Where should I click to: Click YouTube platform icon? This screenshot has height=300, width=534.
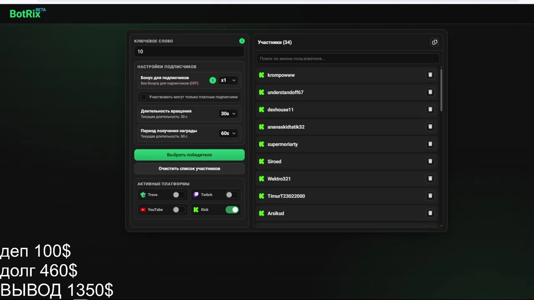[x=143, y=210]
